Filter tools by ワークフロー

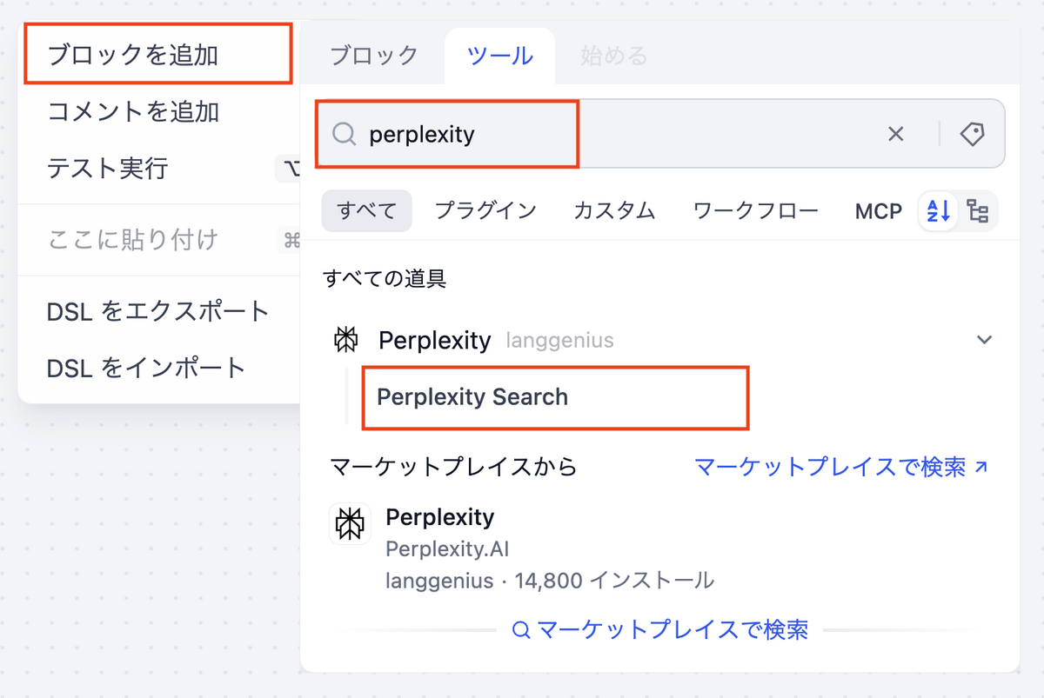[755, 211]
